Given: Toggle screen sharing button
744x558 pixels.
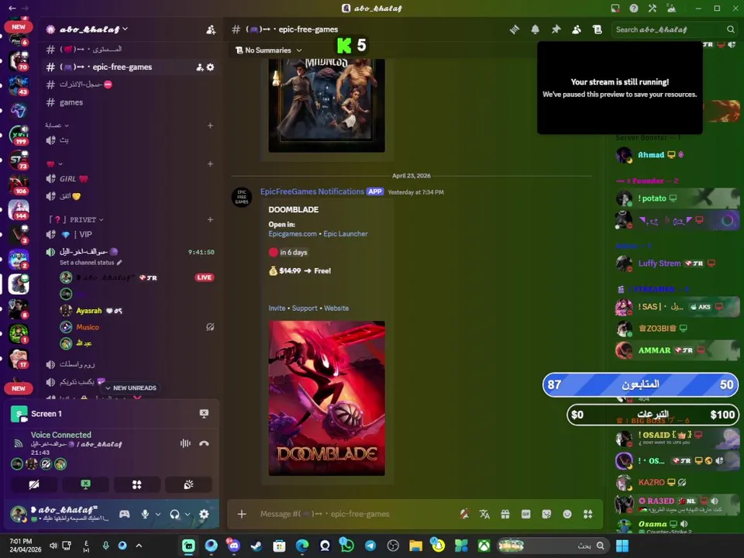Looking at the screenshot, I should [85, 484].
